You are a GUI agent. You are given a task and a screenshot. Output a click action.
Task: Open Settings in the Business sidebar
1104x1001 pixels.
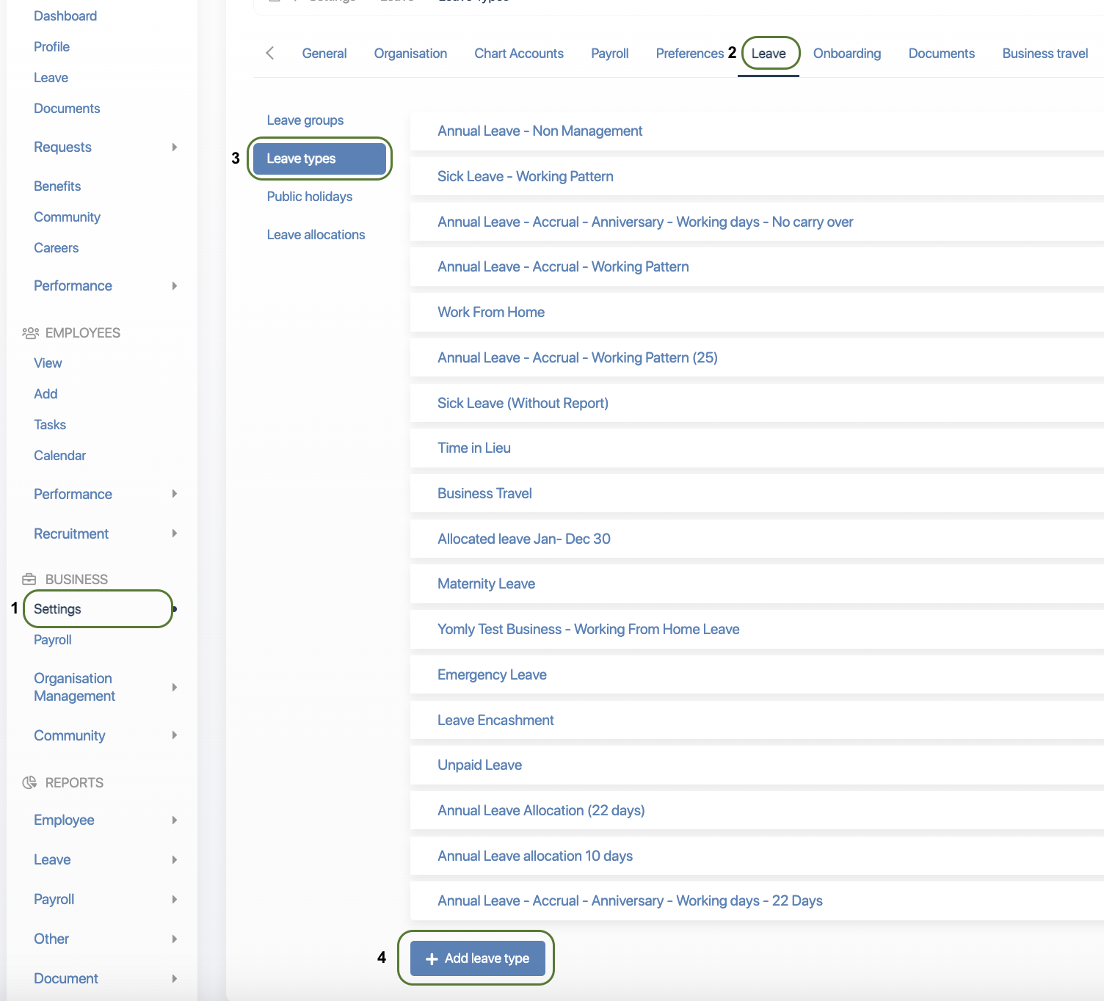[57, 609]
